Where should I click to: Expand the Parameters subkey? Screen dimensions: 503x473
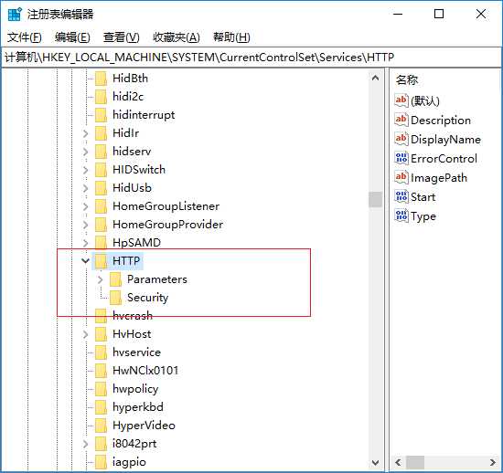click(x=101, y=279)
